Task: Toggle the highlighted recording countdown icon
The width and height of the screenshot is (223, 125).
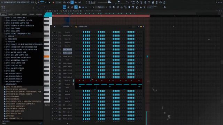Action: [72, 2]
